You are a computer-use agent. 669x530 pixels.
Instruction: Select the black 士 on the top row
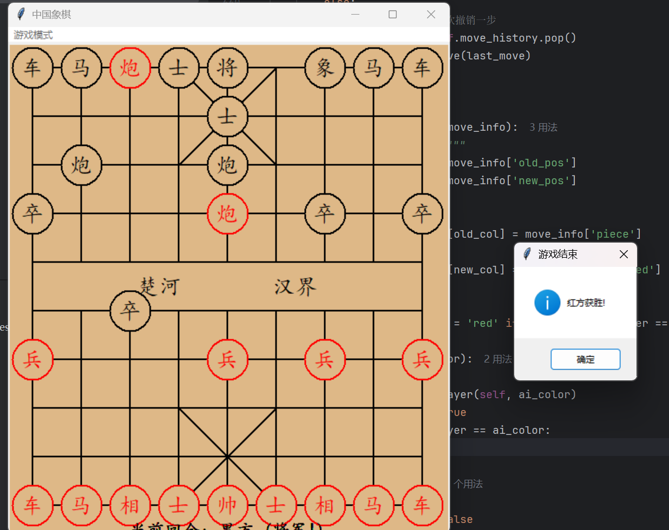(x=179, y=68)
